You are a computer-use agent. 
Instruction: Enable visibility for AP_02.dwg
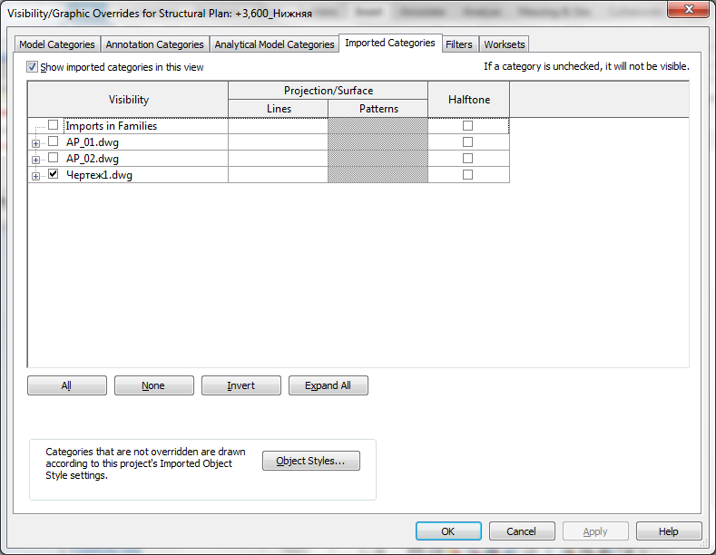pyautogui.click(x=53, y=158)
